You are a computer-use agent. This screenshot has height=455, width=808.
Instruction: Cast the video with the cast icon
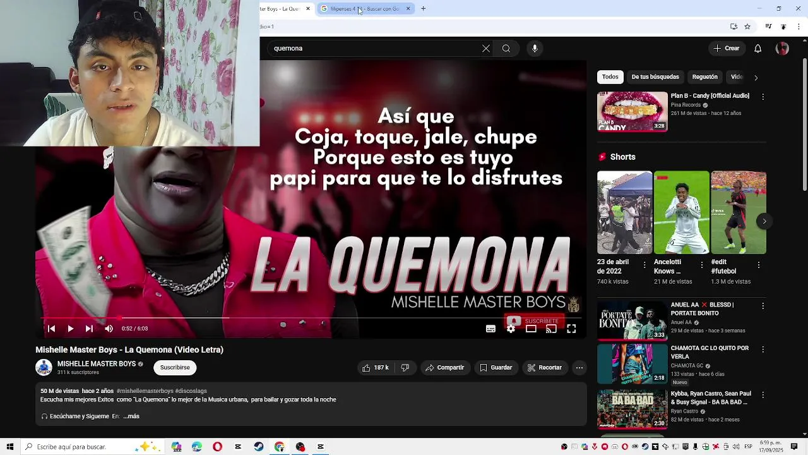(551, 329)
